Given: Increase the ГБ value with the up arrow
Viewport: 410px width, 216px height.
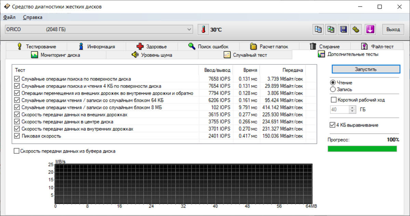Looking at the screenshot, I should pyautogui.click(x=352, y=108).
